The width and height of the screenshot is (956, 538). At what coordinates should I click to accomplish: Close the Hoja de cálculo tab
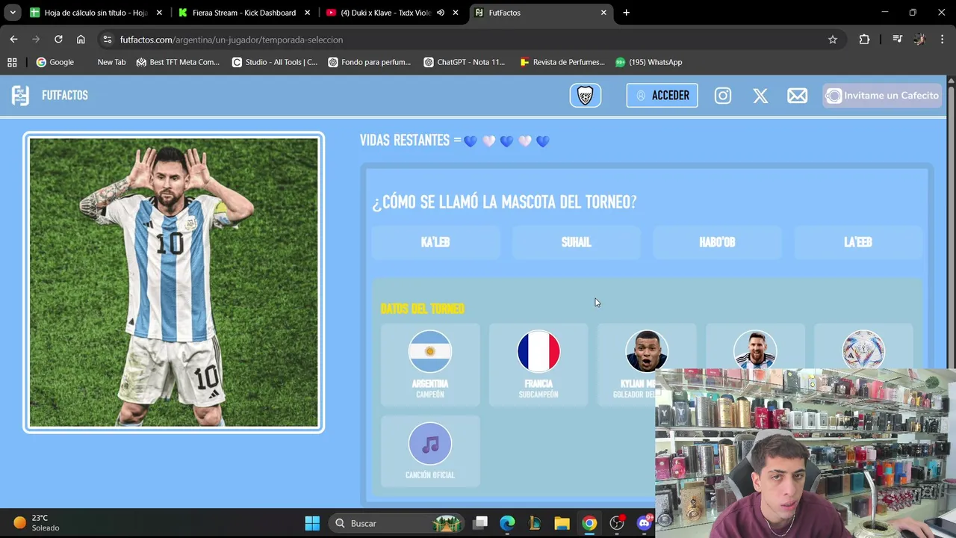coord(159,13)
